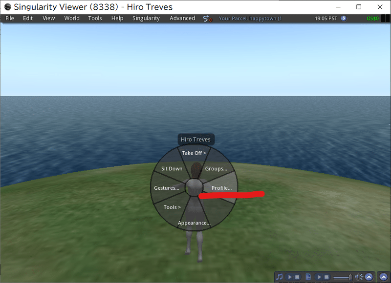Expand the toolbar with the far-right up arrow
Image resolution: width=391 pixels, height=283 pixels.
(384, 277)
